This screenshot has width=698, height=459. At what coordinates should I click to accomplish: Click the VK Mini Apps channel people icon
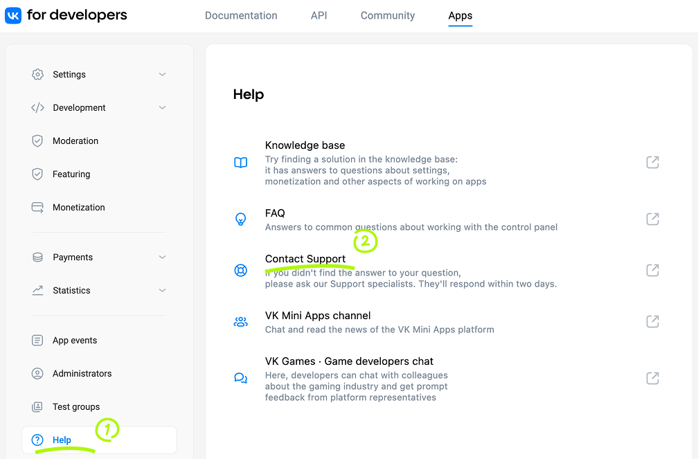(x=240, y=322)
